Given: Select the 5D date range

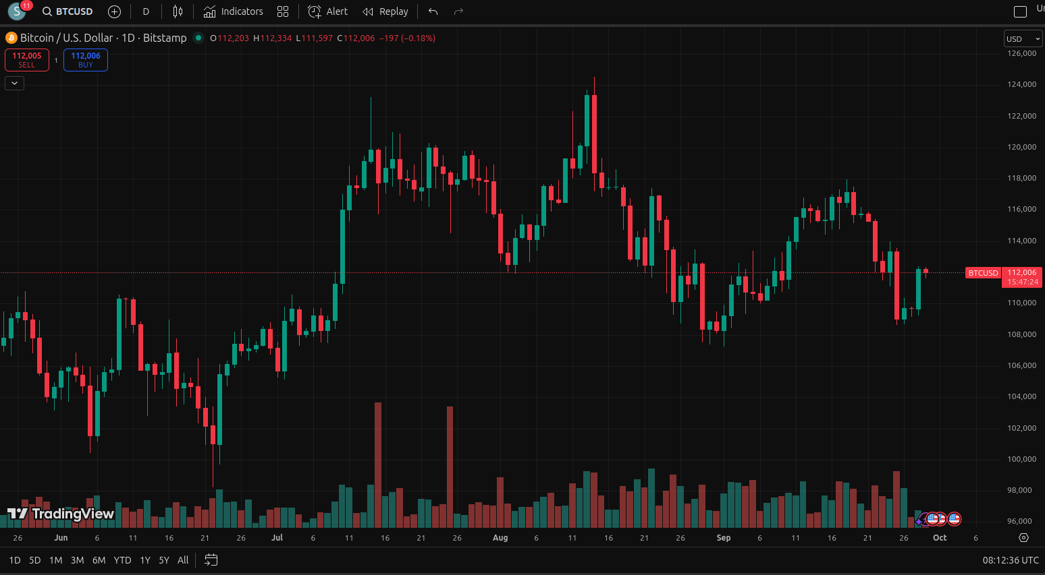Looking at the screenshot, I should click(35, 560).
